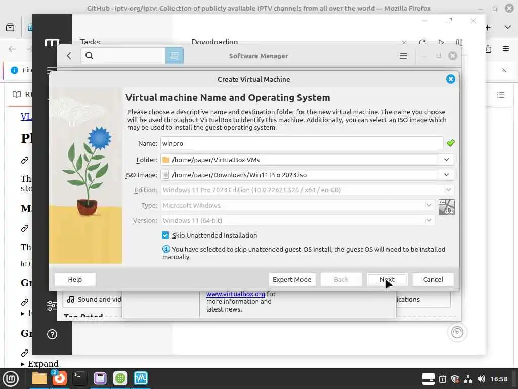
Task: Edit the virtual machine Name field
Action: click(301, 143)
